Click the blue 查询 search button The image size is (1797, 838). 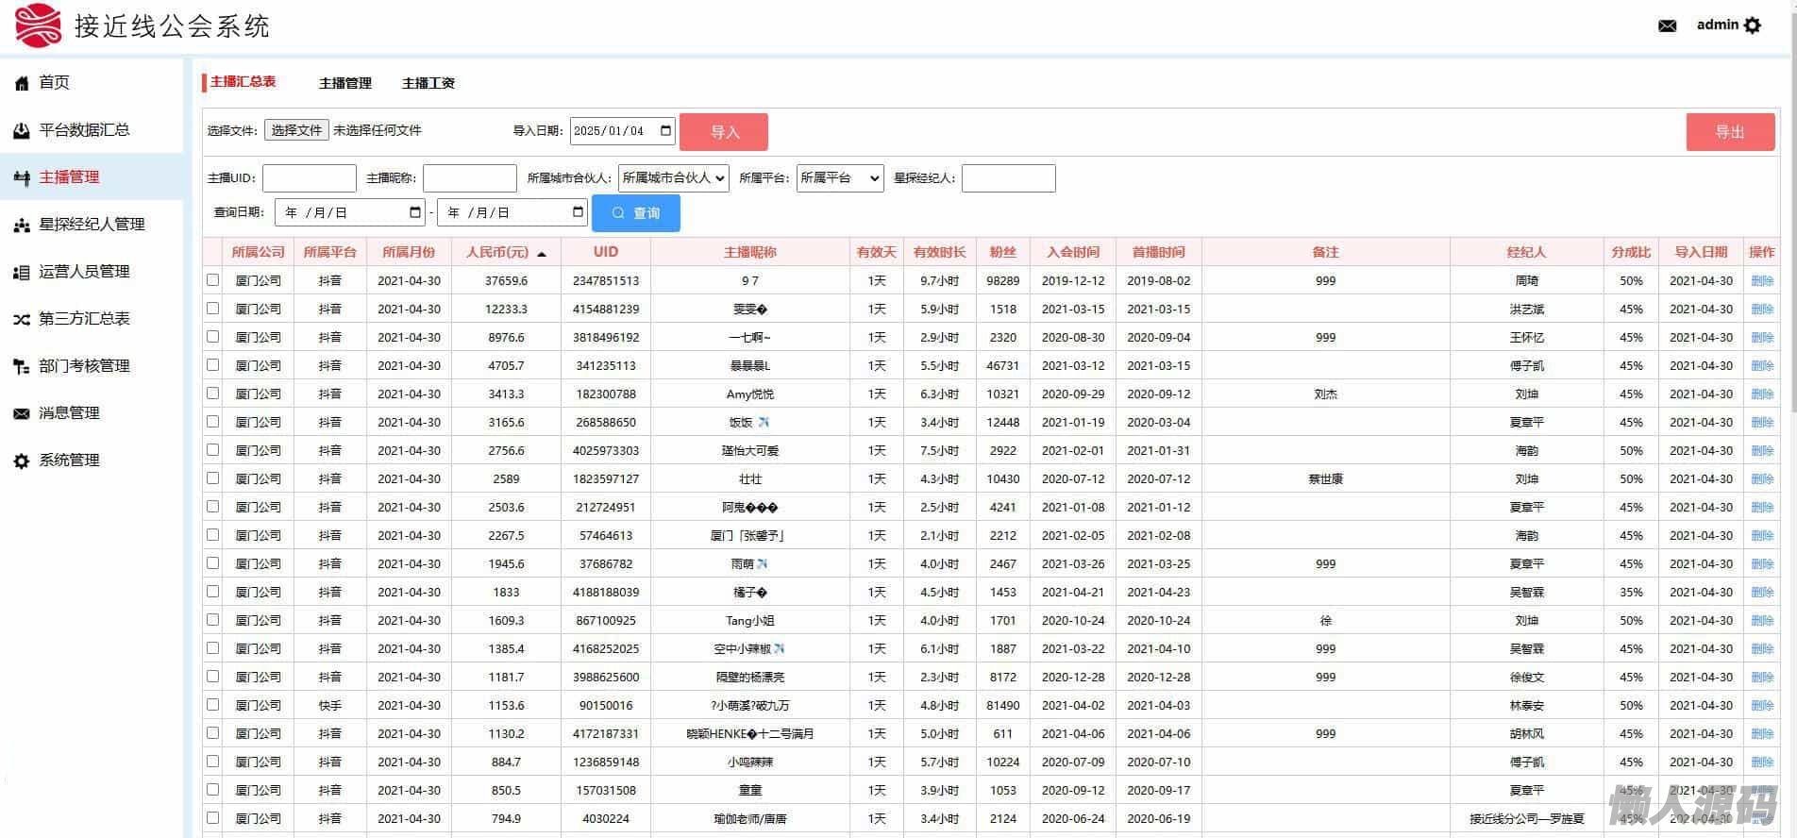point(635,213)
